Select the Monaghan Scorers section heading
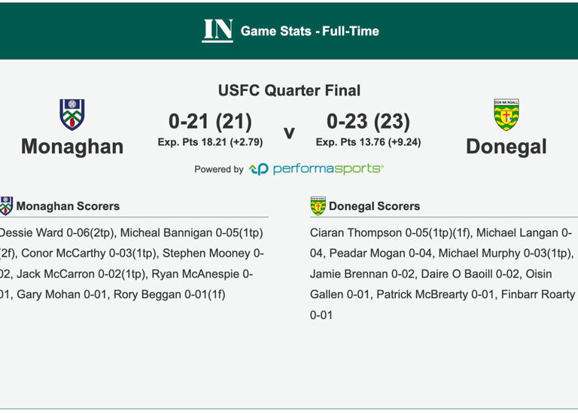 coord(68,206)
